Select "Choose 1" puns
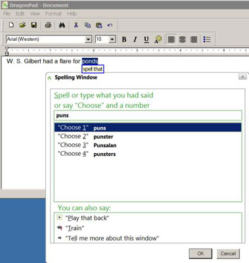This screenshot has width=249, height=263. [148, 128]
